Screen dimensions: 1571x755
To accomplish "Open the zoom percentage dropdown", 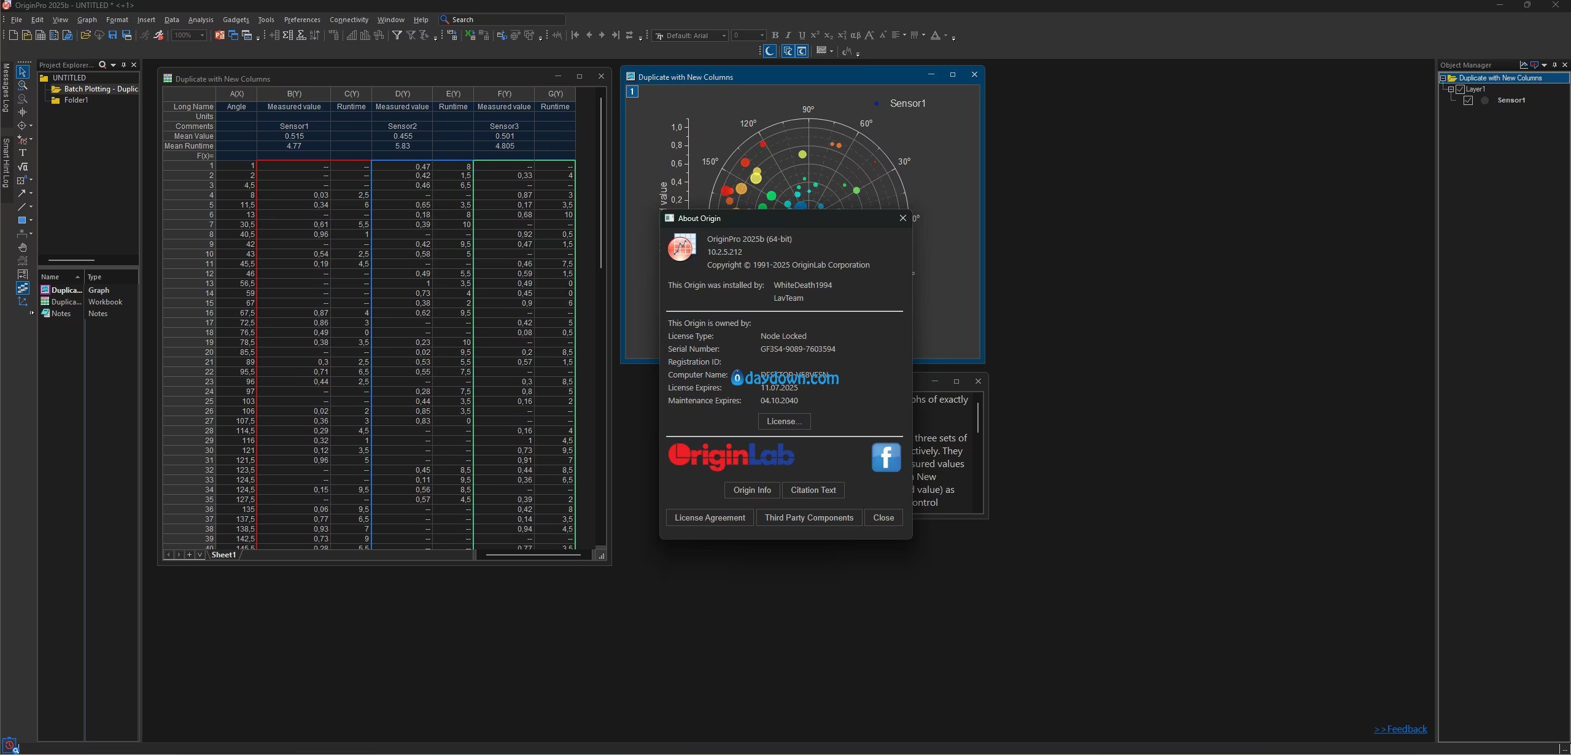I will [202, 36].
